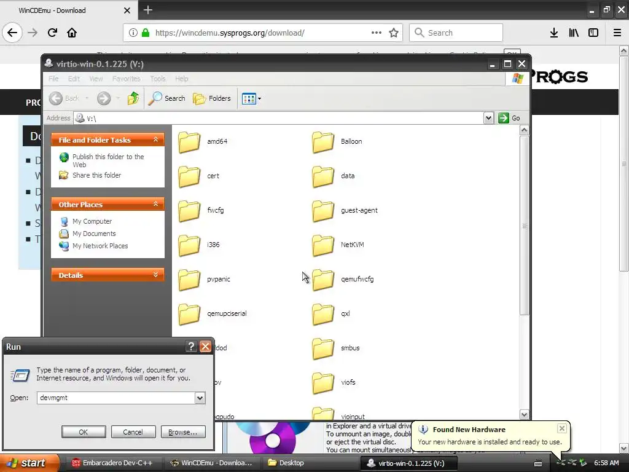The width and height of the screenshot is (629, 472).
Task: Click Cancel in the Run dialog
Action: (x=133, y=432)
